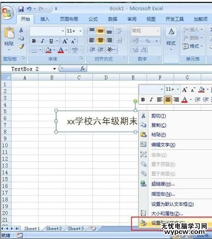Expand the Paste options arrow
The image size is (212, 239).
[x=9, y=50]
